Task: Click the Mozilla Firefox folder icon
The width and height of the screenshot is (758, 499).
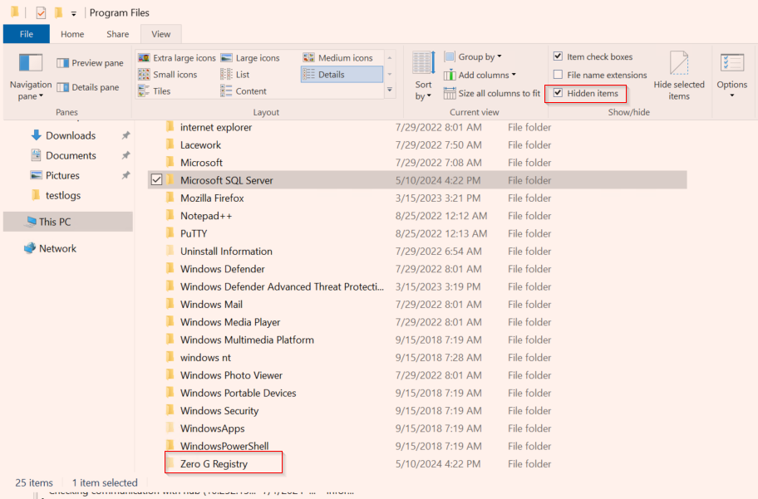Action: (170, 198)
